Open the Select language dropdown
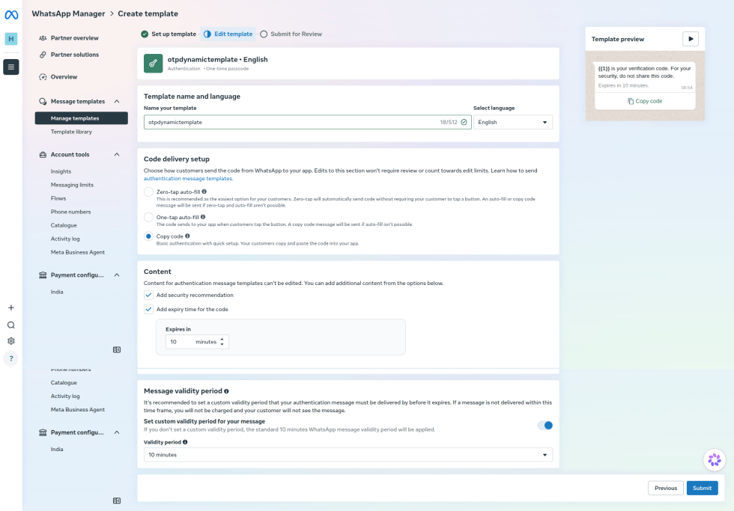Screen dimensions: 734x511 (x=512, y=122)
